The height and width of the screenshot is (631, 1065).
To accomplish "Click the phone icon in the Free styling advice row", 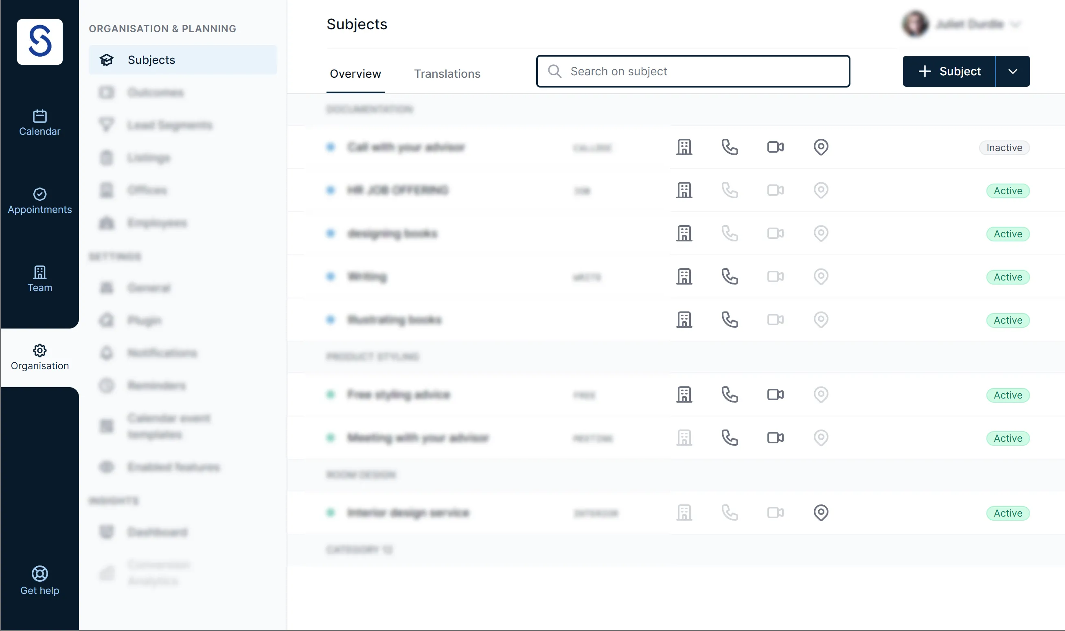I will point(730,394).
